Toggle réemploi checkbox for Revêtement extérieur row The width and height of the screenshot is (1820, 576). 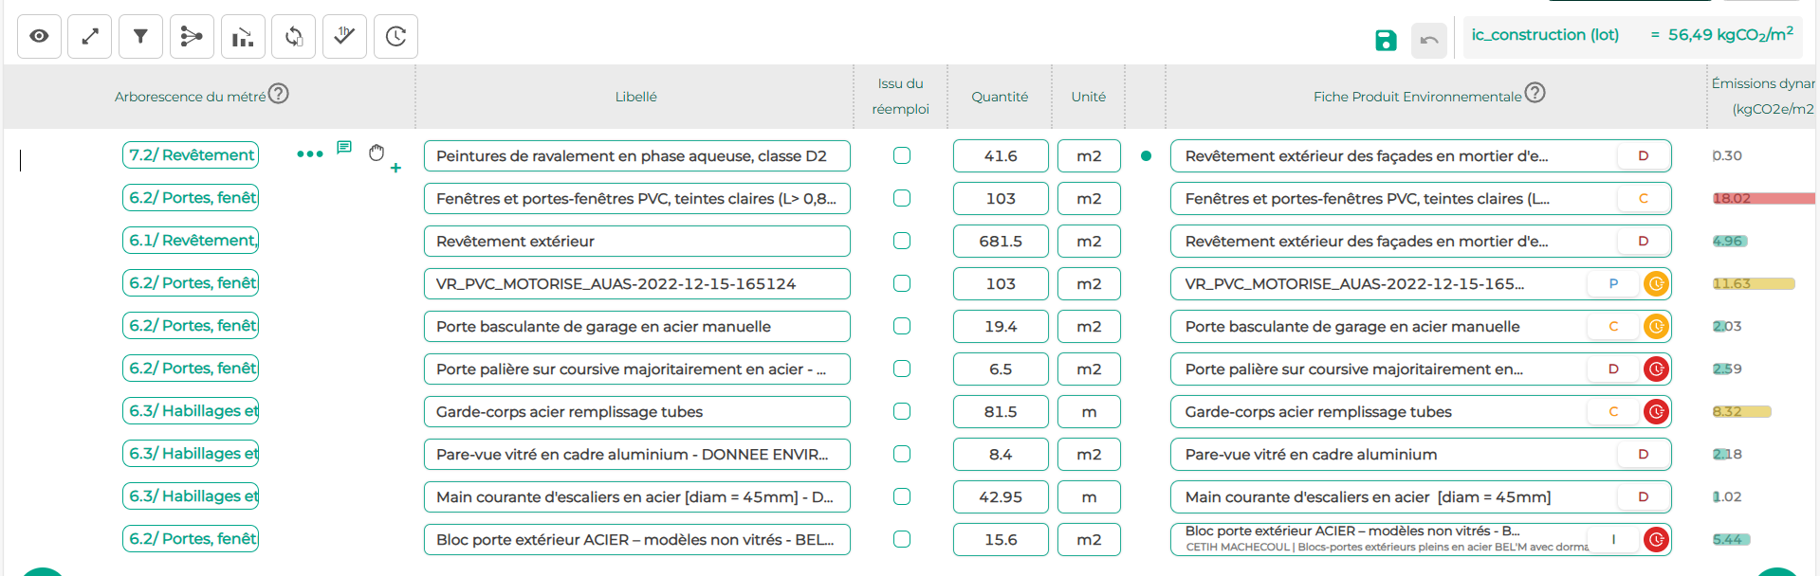pyautogui.click(x=902, y=241)
